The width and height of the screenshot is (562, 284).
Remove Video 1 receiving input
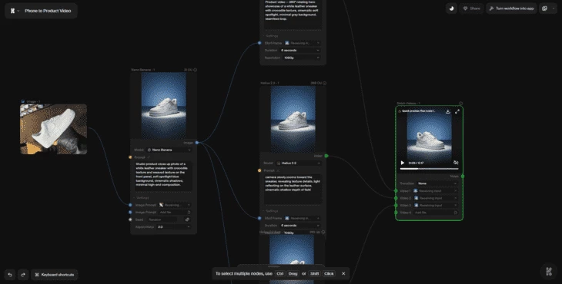click(x=456, y=191)
